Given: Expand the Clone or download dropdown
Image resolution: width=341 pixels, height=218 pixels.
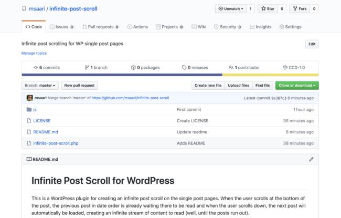Looking at the screenshot, I should [297, 86].
